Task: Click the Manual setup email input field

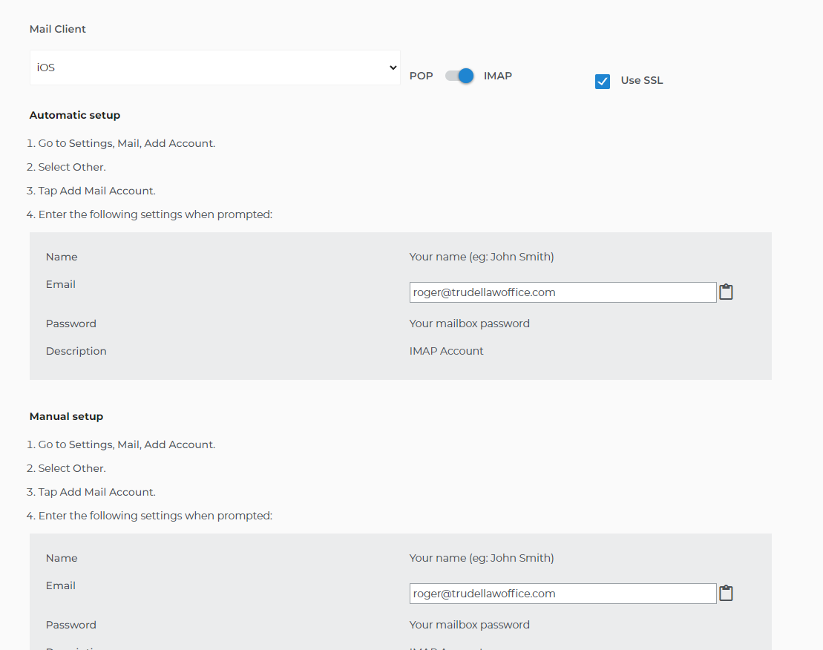Action: [563, 594]
